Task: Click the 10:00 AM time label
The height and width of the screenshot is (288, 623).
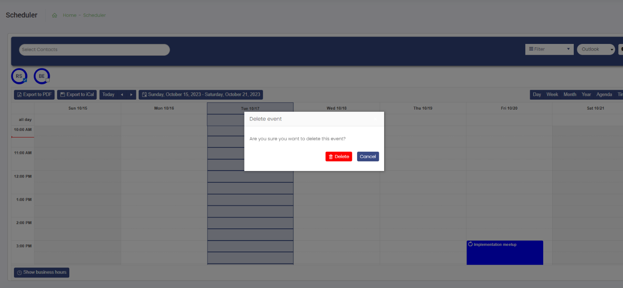Action: pyautogui.click(x=23, y=130)
